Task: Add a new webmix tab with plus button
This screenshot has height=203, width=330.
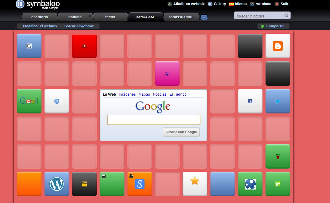Action: (204, 17)
